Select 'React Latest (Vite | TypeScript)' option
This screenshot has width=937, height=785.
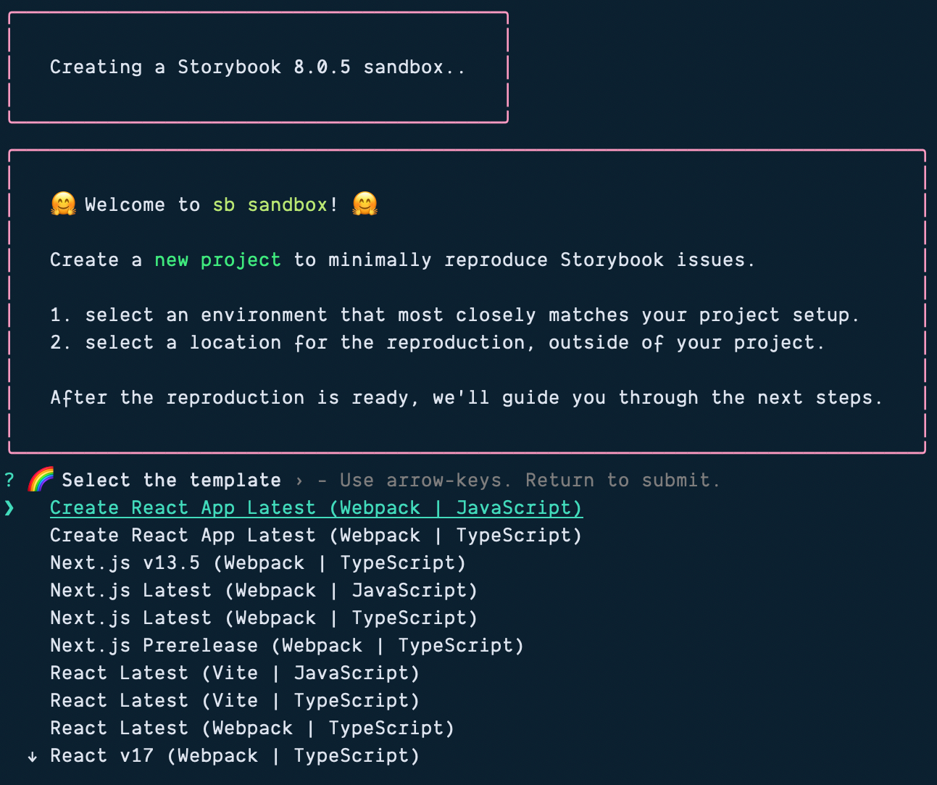coord(234,700)
